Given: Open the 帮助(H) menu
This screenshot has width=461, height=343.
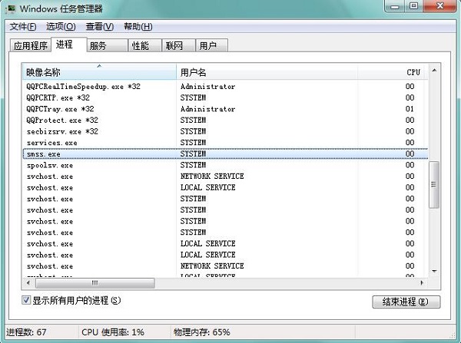Looking at the screenshot, I should click(x=138, y=27).
